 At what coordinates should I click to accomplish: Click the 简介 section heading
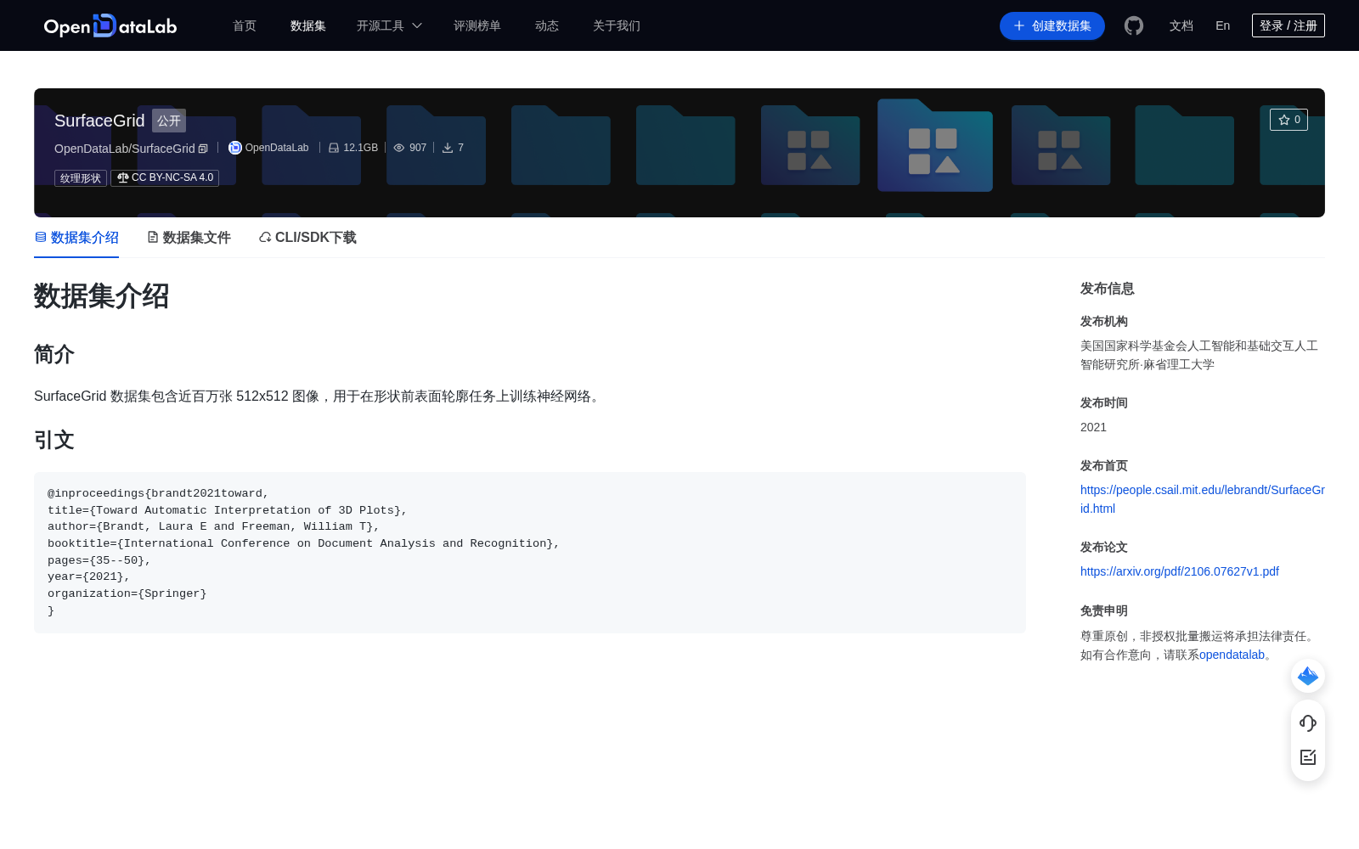54,354
